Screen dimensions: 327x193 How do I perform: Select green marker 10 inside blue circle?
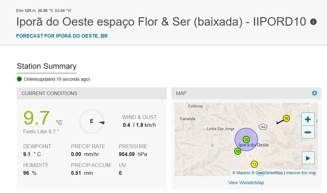(x=246, y=139)
